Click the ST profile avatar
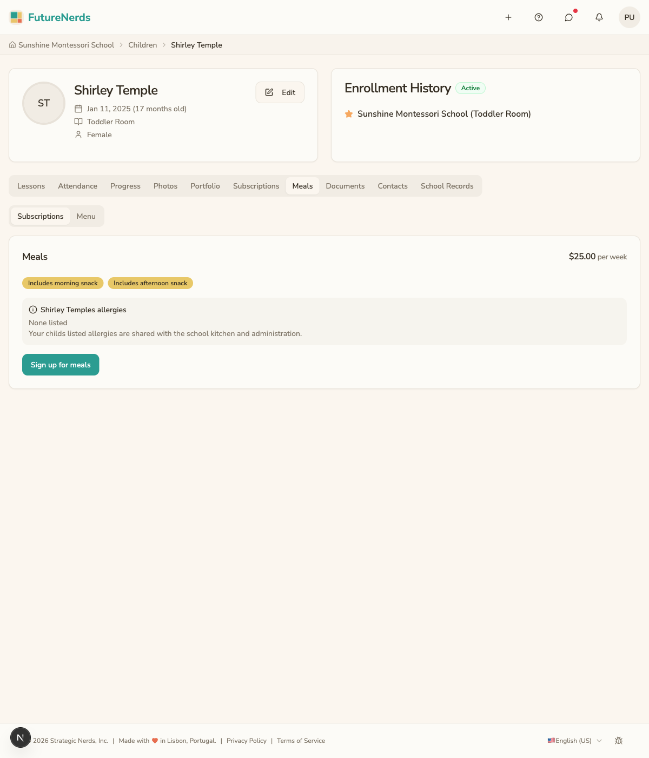Screen dimensions: 649x758 tap(44, 103)
